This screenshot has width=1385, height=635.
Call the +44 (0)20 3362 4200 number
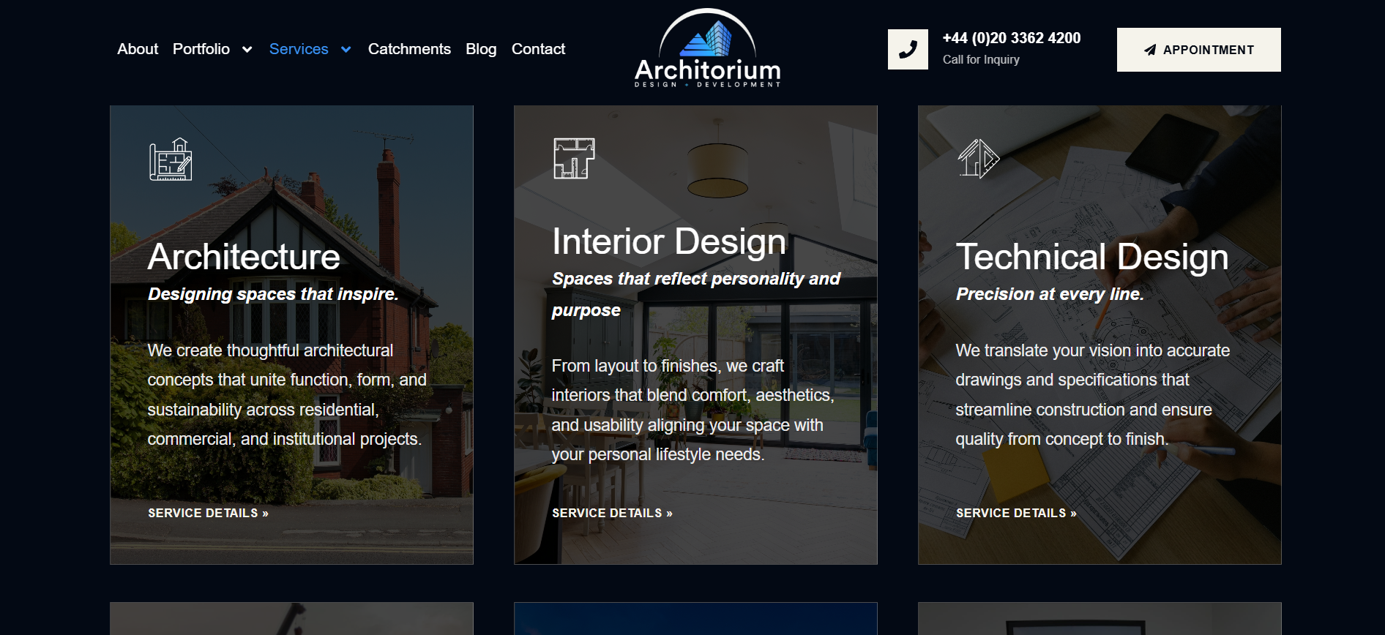point(1011,38)
